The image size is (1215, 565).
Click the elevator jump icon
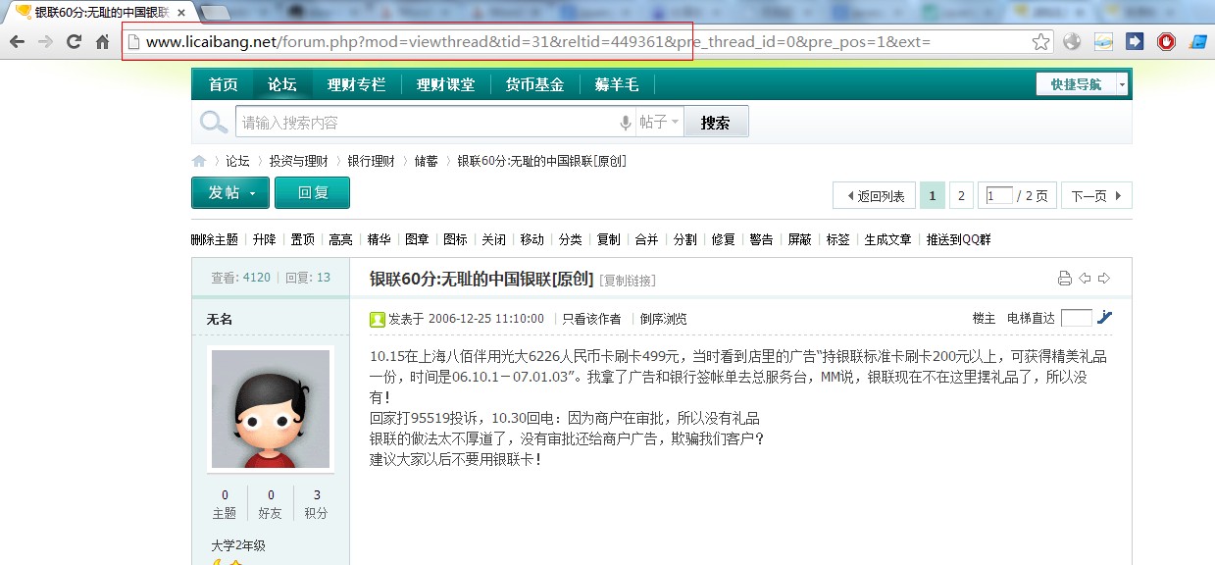point(1105,318)
